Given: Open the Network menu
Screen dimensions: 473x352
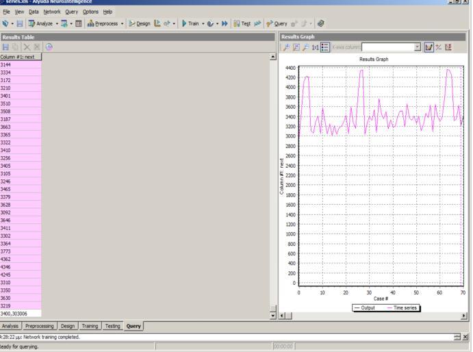Looking at the screenshot, I should [x=52, y=12].
